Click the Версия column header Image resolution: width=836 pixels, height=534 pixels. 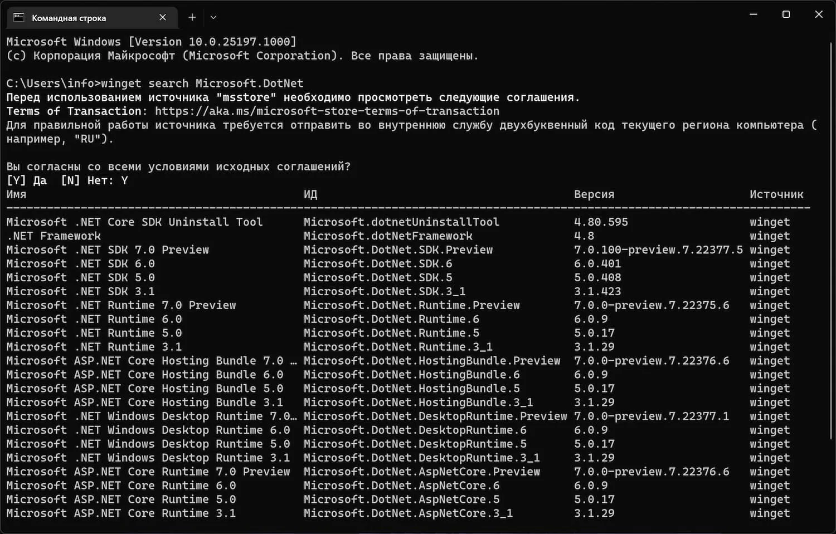(x=594, y=194)
